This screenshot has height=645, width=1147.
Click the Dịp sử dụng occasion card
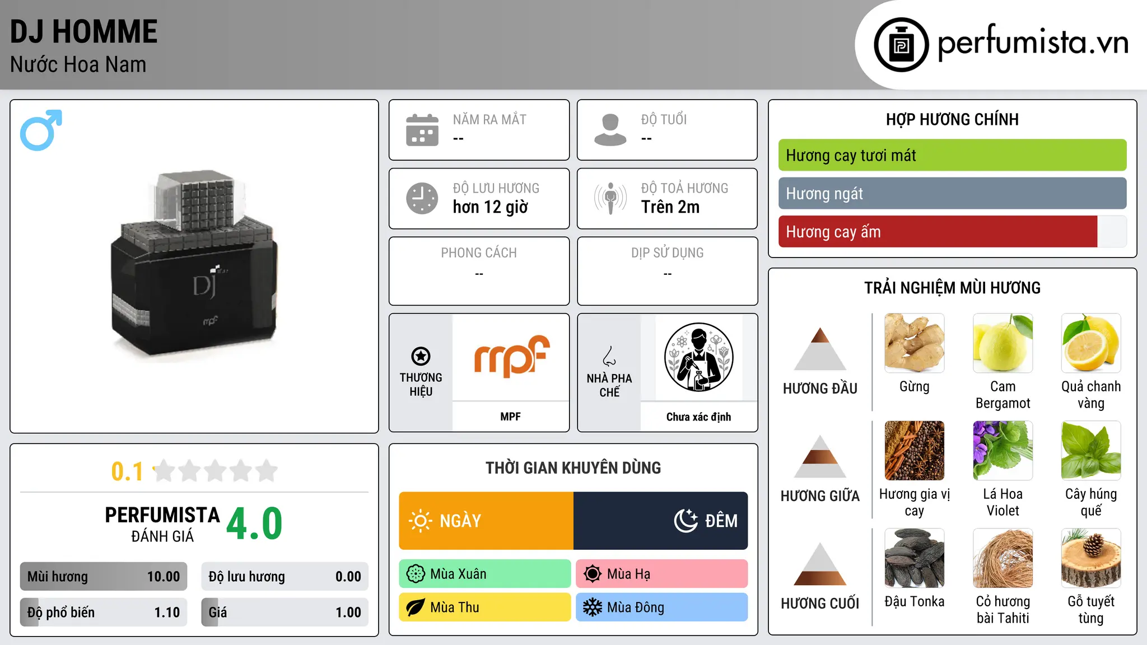pyautogui.click(x=668, y=271)
